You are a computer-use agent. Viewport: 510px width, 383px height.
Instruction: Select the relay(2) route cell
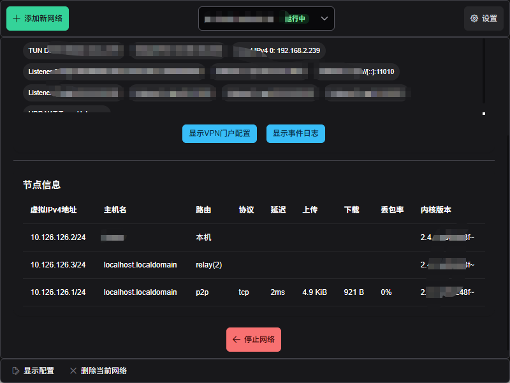pos(208,265)
